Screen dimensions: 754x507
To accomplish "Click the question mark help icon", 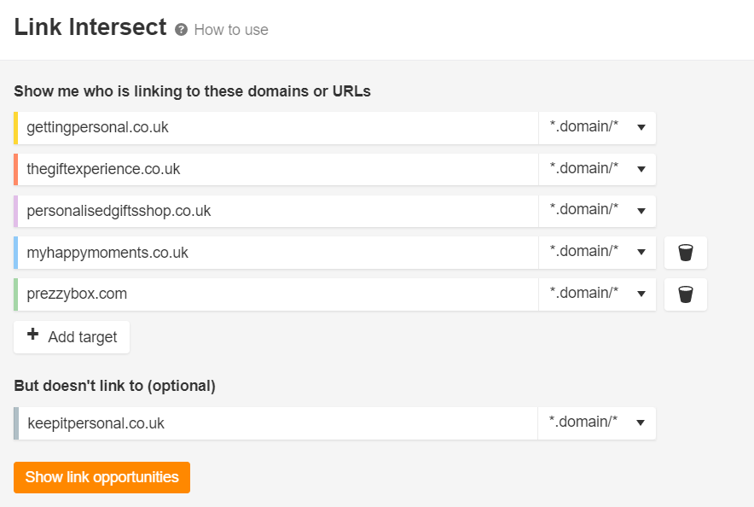I will coord(181,30).
